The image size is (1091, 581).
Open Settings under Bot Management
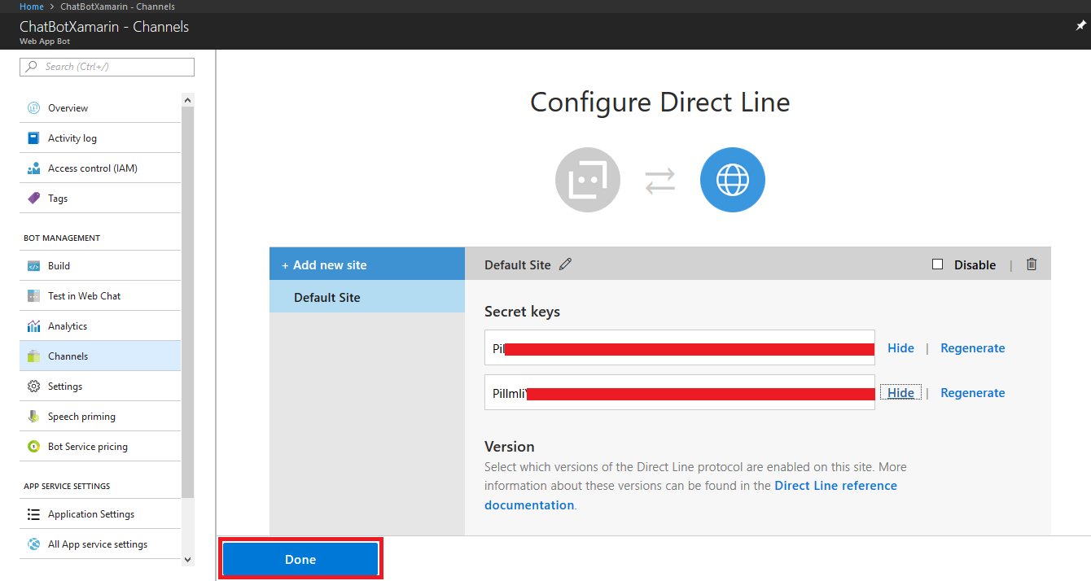pyautogui.click(x=100, y=387)
